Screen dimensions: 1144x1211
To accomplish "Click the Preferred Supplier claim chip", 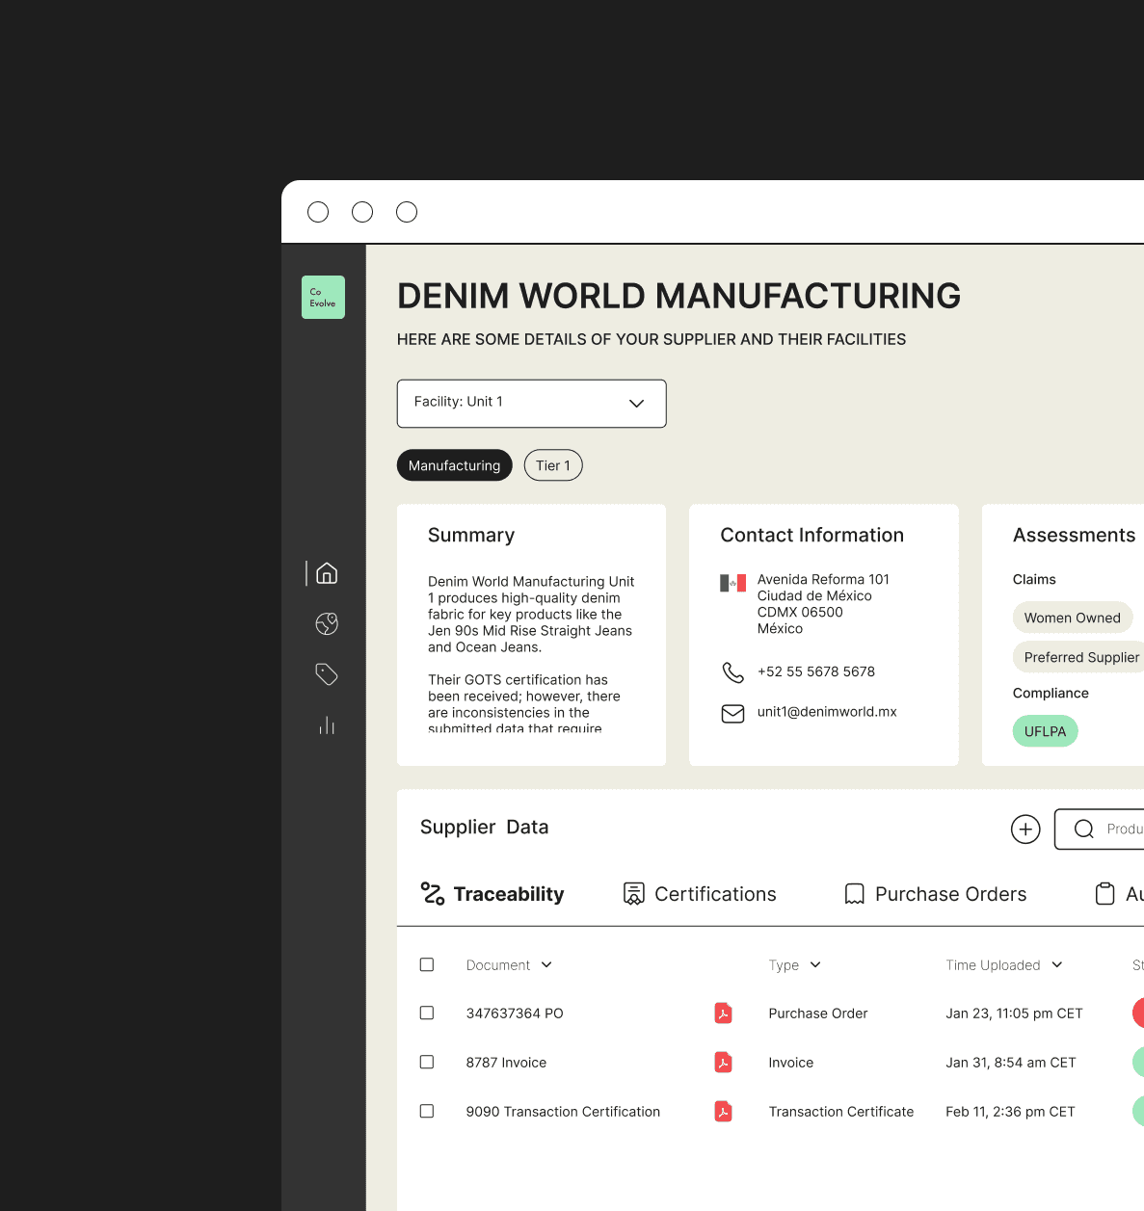I will (1079, 657).
